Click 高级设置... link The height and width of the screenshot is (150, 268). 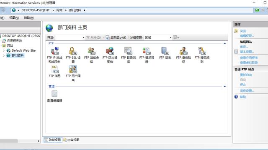coord(247,91)
